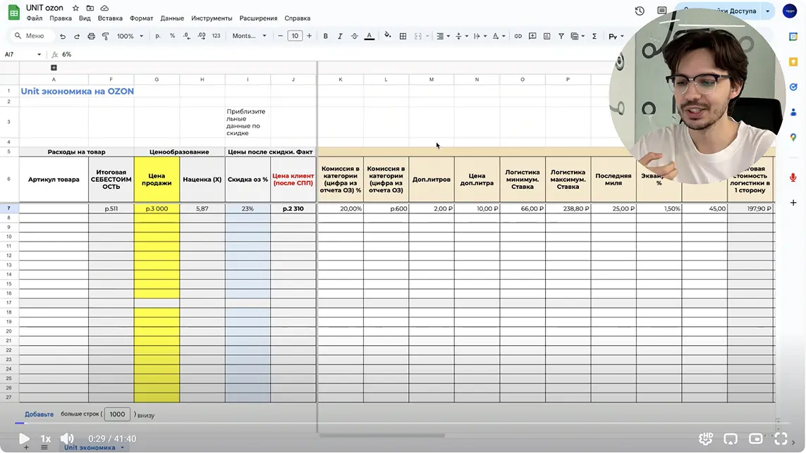Screen dimensions: 806x453
Task: Select column K header
Action: 341,80
